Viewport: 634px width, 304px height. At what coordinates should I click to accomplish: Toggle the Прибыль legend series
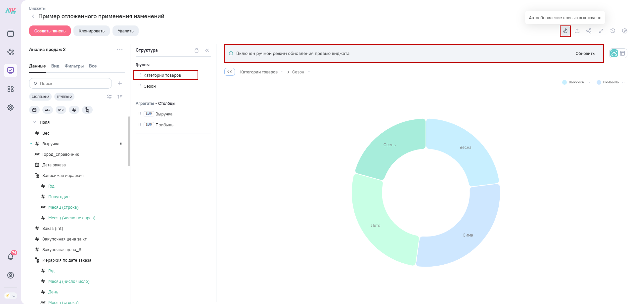[611, 82]
